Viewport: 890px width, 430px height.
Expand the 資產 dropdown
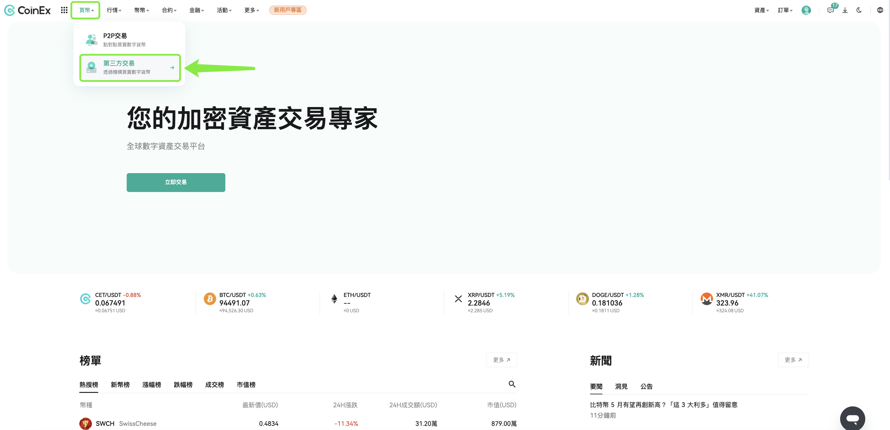click(x=761, y=10)
